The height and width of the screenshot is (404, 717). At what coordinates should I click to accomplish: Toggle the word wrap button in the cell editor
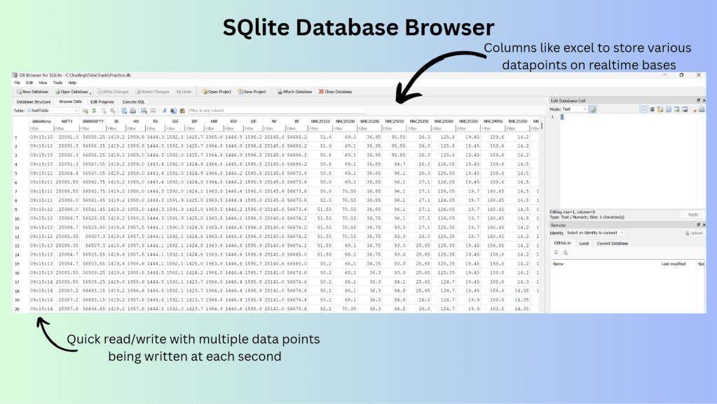click(652, 109)
